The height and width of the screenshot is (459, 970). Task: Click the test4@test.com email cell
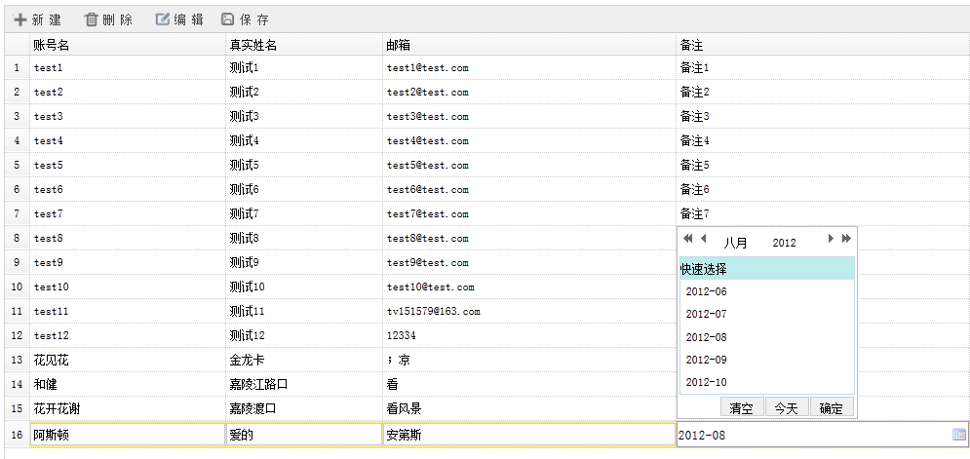coord(529,141)
